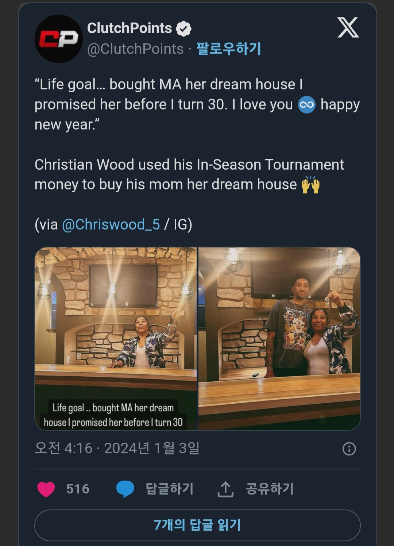Open the @ClutchPoints handle
This screenshot has width=394, height=546.
[135, 49]
